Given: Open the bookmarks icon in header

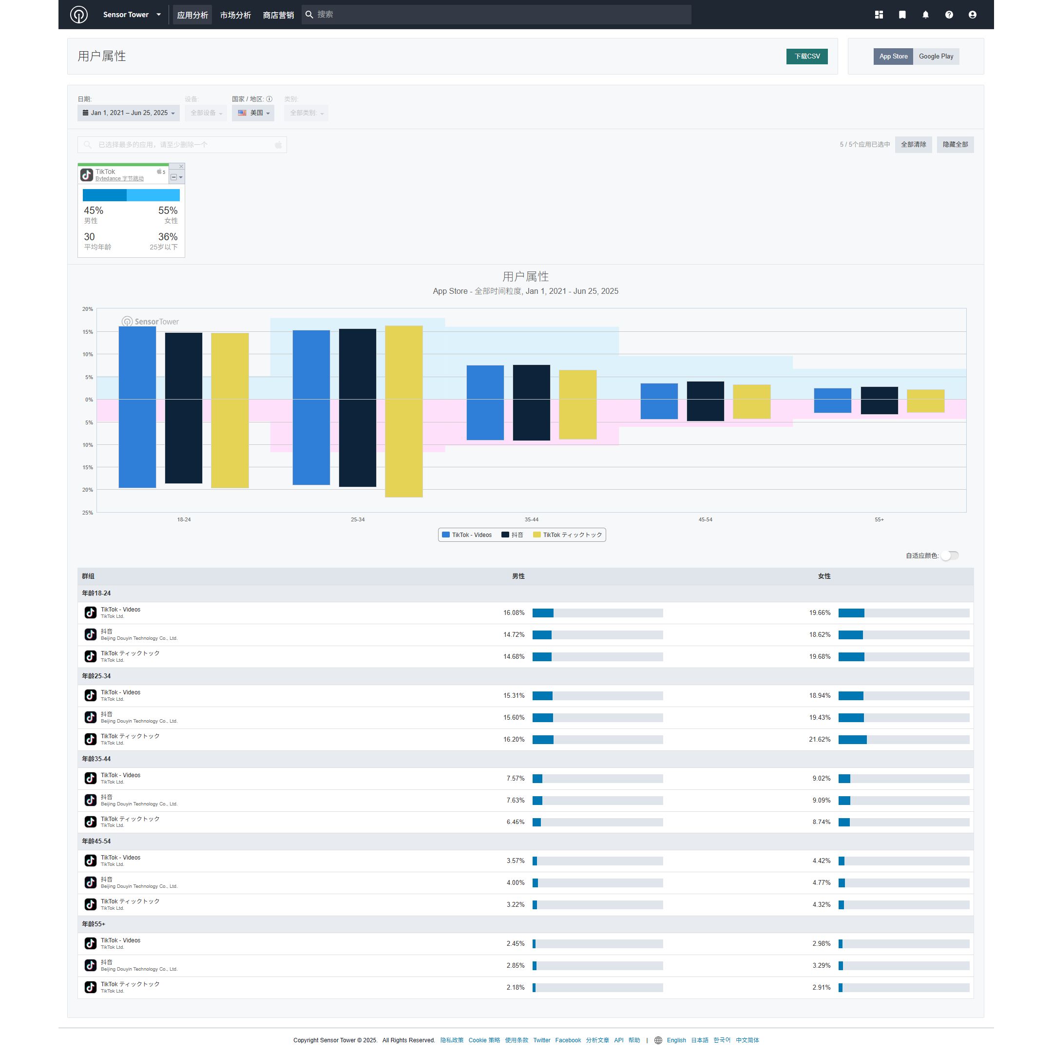Looking at the screenshot, I should 902,15.
